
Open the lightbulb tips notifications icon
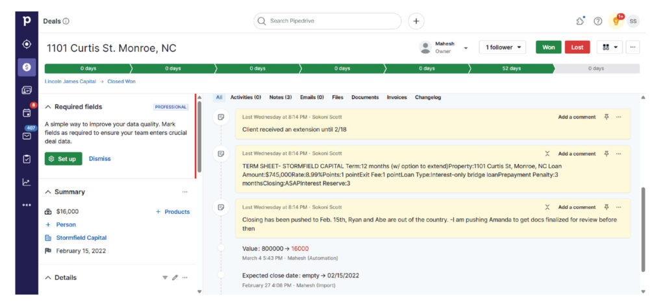coord(616,21)
